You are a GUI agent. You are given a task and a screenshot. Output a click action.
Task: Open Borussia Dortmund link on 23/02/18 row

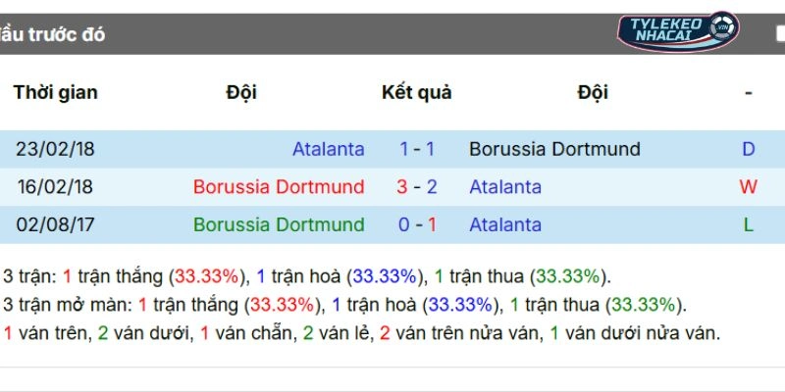coord(554,149)
